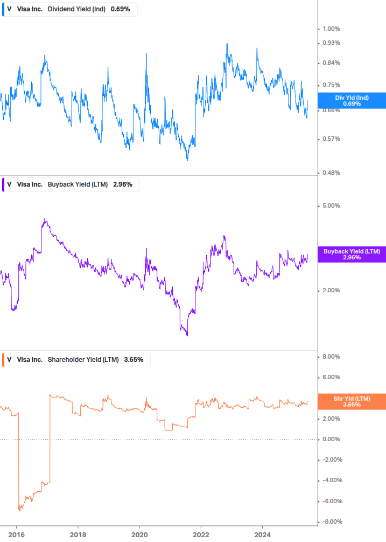Click the 2.00% buyback axis label
This screenshot has width=386, height=542.
[x=331, y=290]
